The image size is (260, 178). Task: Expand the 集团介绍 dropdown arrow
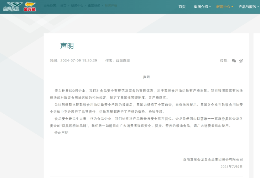[210, 7]
